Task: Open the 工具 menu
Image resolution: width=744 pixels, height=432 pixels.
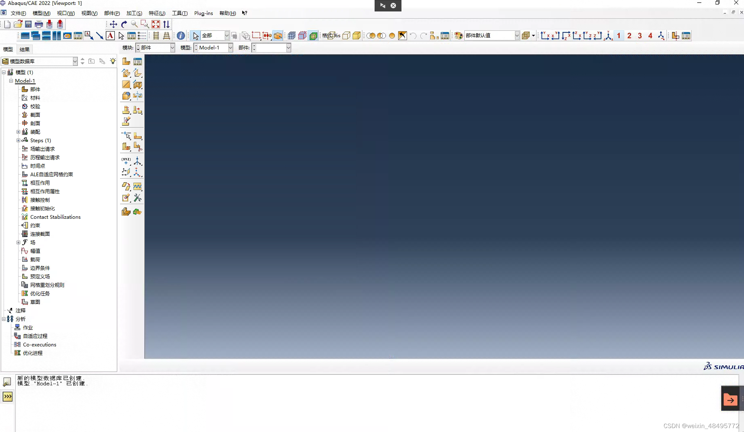Action: (180, 13)
